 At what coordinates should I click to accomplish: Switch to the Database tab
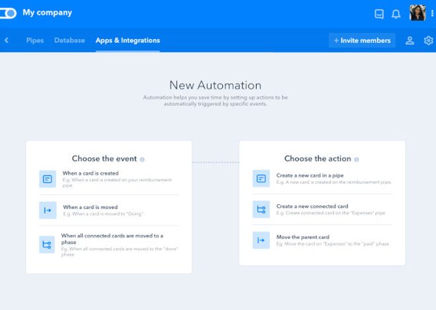coord(69,40)
